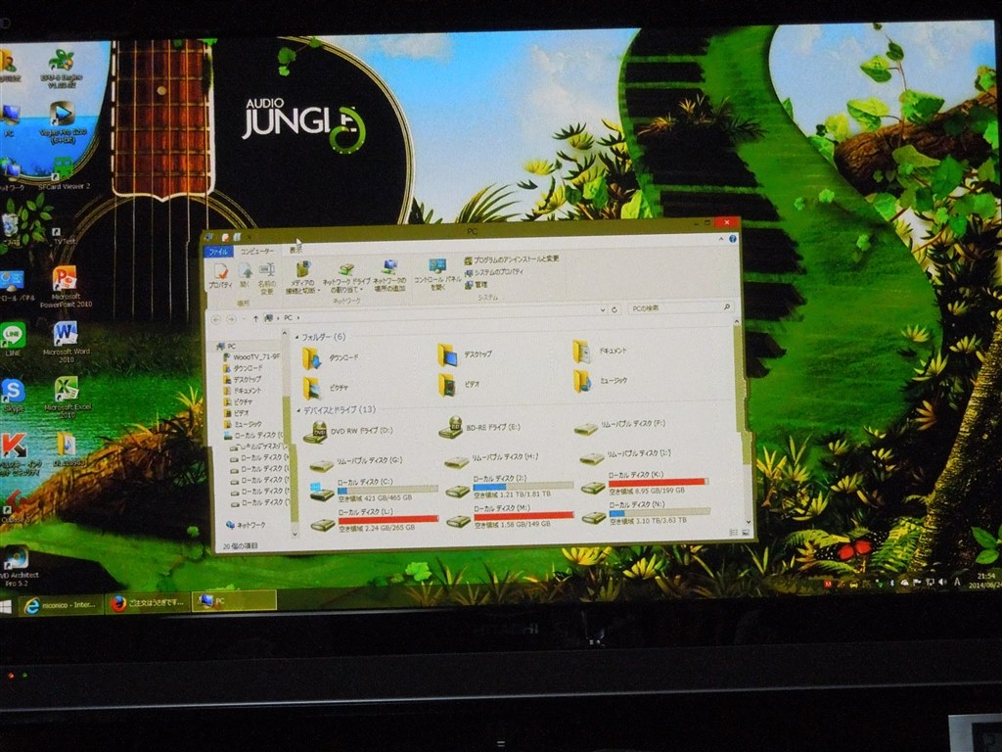Open Microsoft PowerPoint 2010 desktop shortcut
1002x752 pixels.
point(66,287)
